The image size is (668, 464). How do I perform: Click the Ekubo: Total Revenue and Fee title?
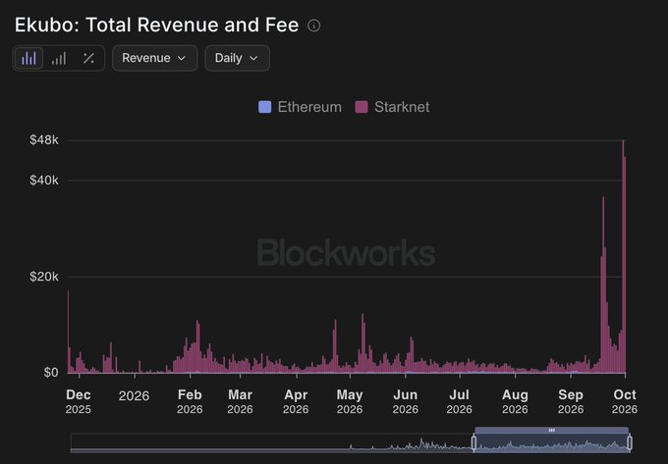click(x=157, y=26)
